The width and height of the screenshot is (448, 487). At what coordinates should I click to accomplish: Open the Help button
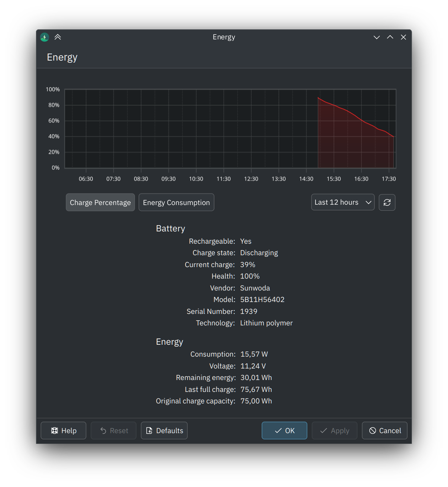pyautogui.click(x=63, y=431)
